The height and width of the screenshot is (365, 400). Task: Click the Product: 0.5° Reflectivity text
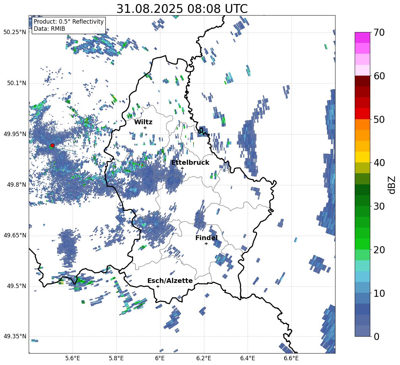pyautogui.click(x=69, y=21)
